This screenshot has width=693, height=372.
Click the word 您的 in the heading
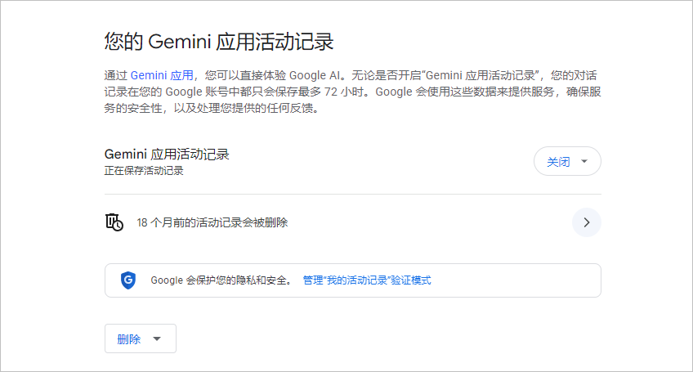pyautogui.click(x=123, y=42)
